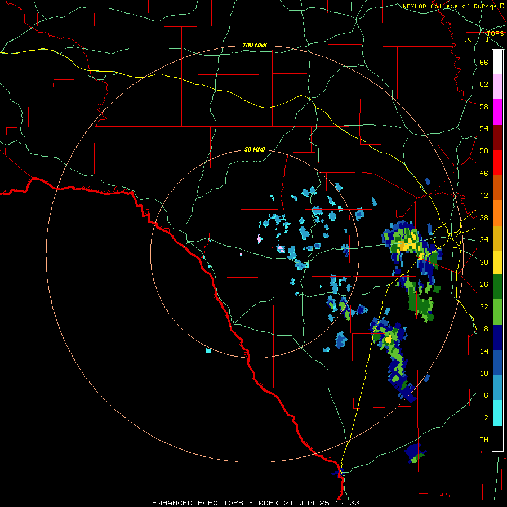This screenshot has width=507, height=507.
Task: Click the "6" legend value
Action: point(486,395)
